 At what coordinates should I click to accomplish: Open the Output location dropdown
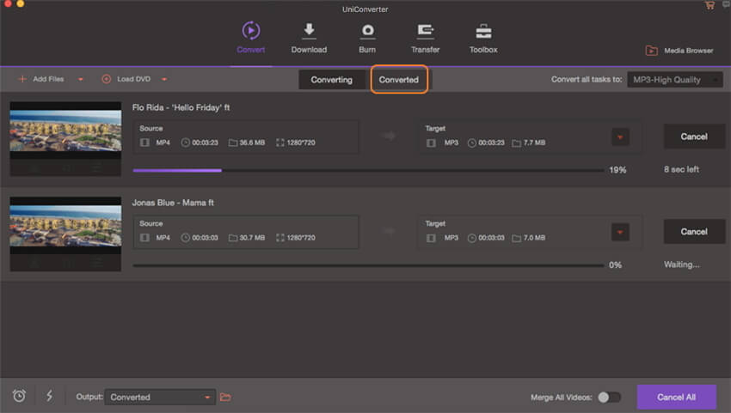click(160, 398)
